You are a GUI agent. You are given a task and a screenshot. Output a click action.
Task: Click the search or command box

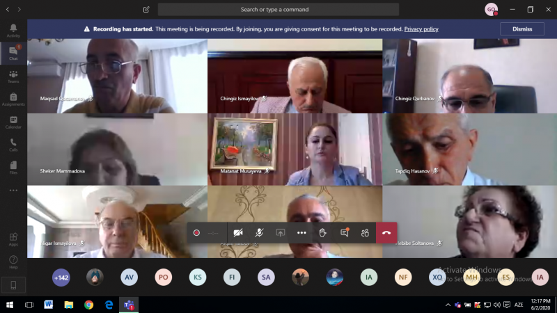pyautogui.click(x=278, y=10)
